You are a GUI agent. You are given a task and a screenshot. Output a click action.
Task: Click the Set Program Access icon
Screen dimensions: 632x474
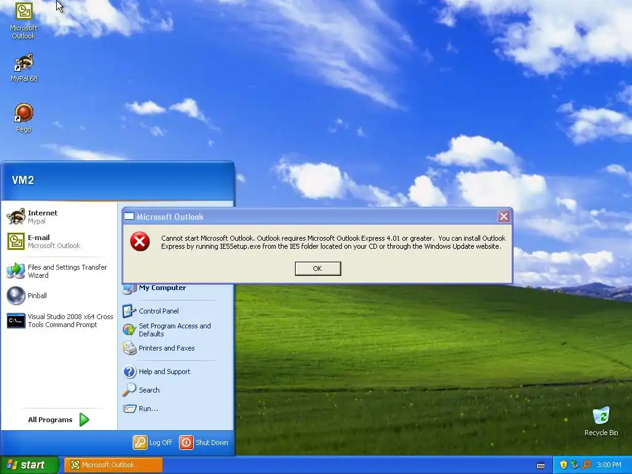129,330
